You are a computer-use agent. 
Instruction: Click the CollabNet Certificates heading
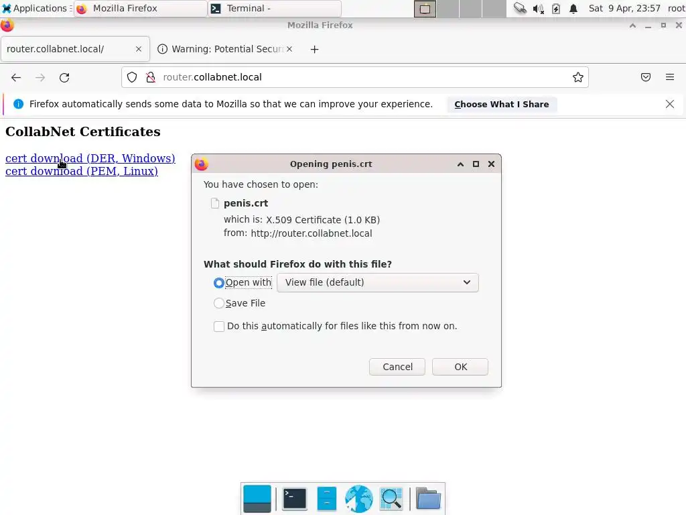point(82,132)
